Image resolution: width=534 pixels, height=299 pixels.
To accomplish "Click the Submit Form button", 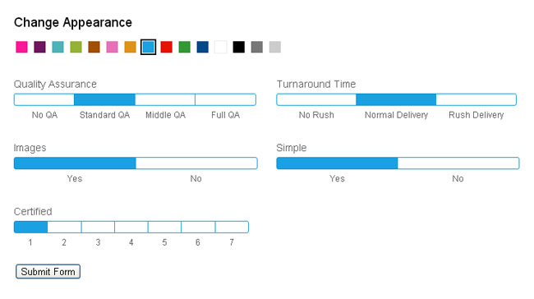I will click(48, 272).
